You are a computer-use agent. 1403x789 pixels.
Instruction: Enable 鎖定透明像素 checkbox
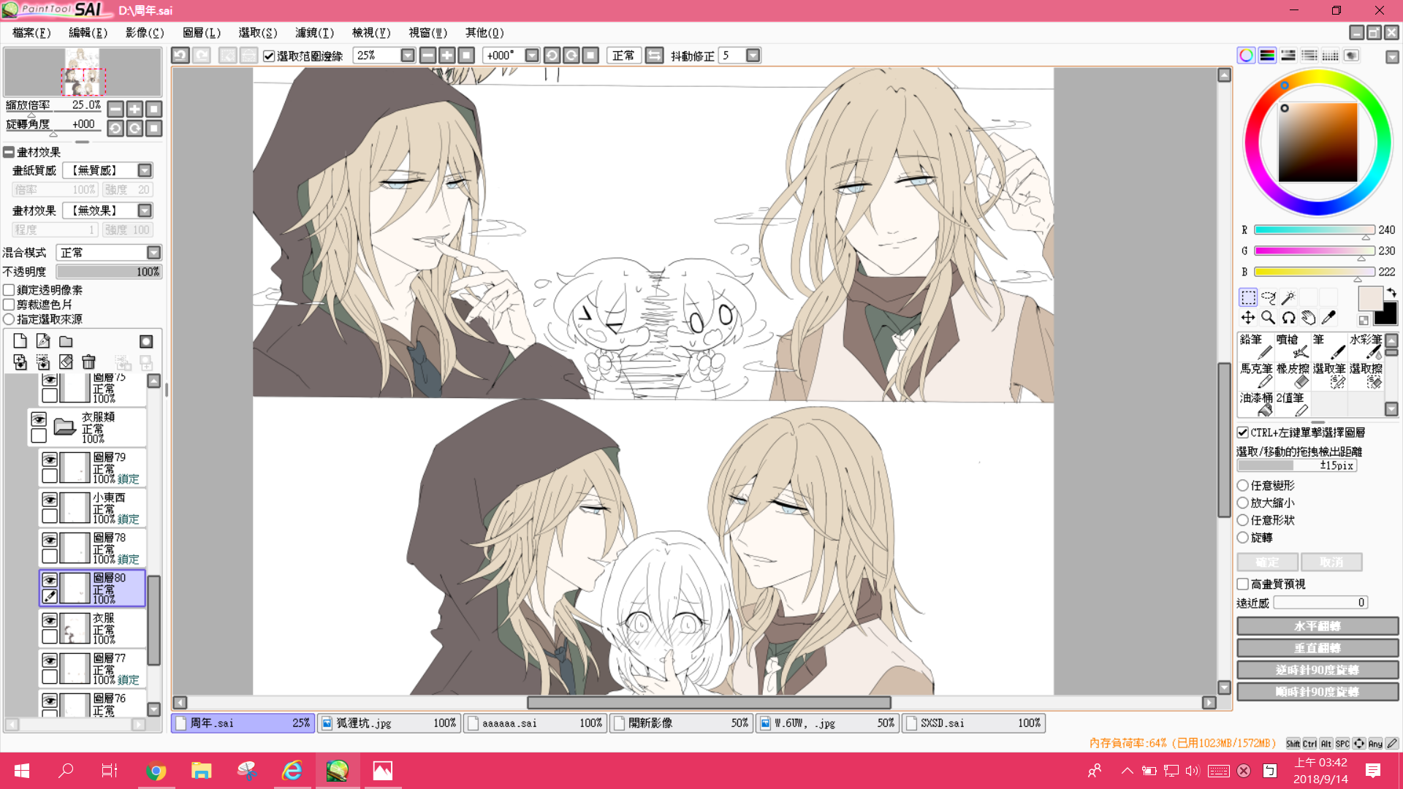click(x=9, y=290)
